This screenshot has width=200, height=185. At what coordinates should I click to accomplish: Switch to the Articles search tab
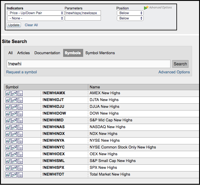coord(24,53)
